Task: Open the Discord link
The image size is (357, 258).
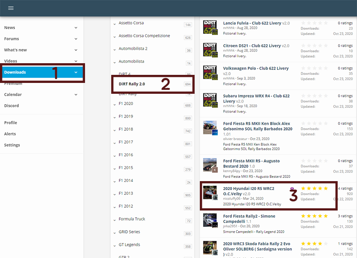Action: tap(11, 105)
